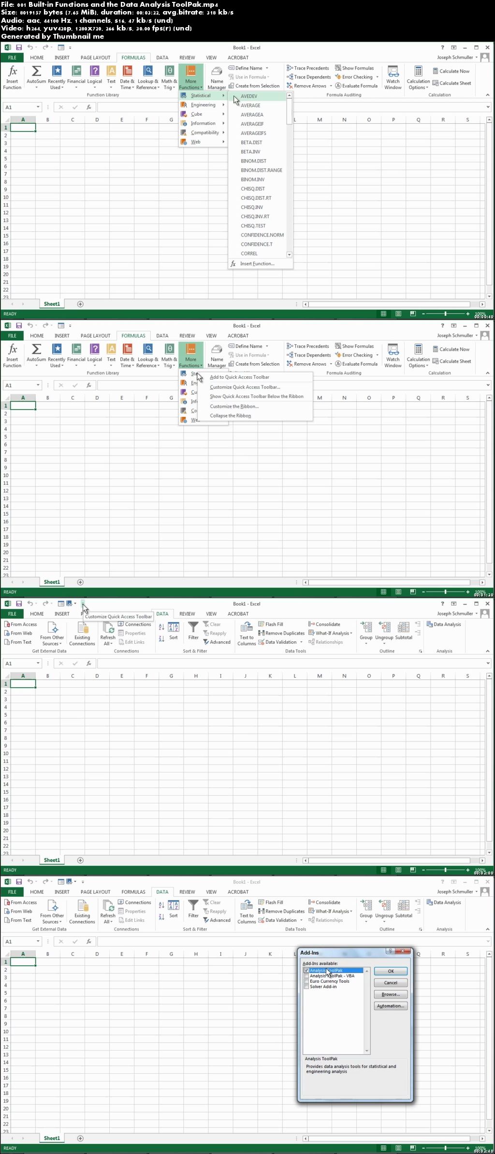Click Data Analysis in the tooltip frame
The height and width of the screenshot is (1154, 495).
coord(444,624)
